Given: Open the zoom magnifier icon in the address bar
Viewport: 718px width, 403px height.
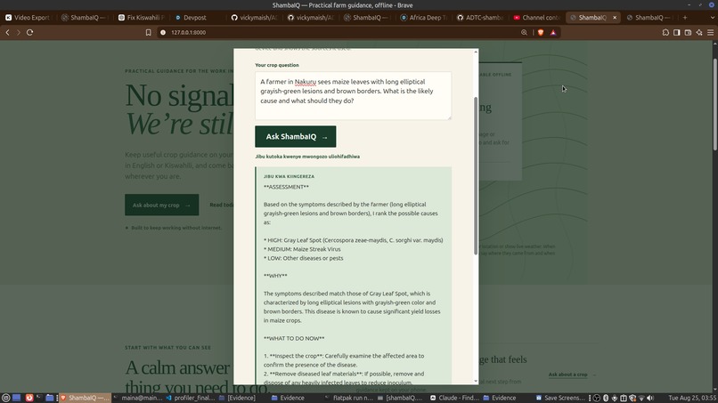Looking at the screenshot, I should [524, 33].
